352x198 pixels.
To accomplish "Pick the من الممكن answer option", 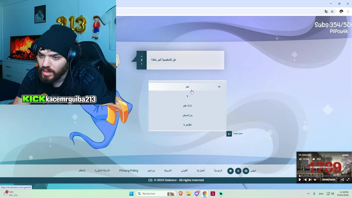I will coord(187,115).
